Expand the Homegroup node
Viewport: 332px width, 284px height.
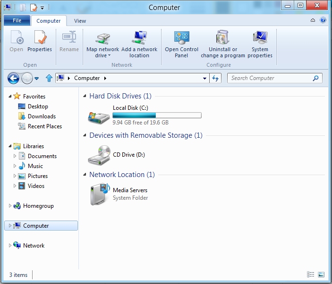10,206
